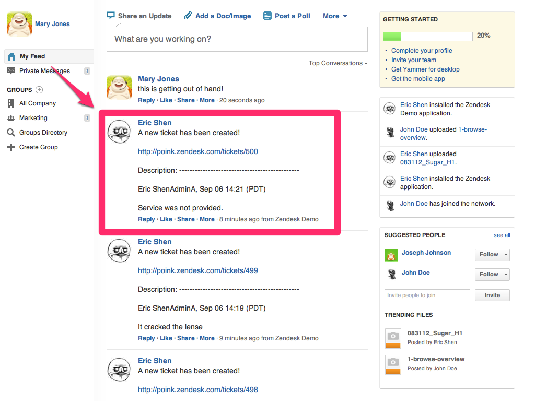Click the plus icon next to GROUPS
This screenshot has height=401, width=535.
coord(39,90)
